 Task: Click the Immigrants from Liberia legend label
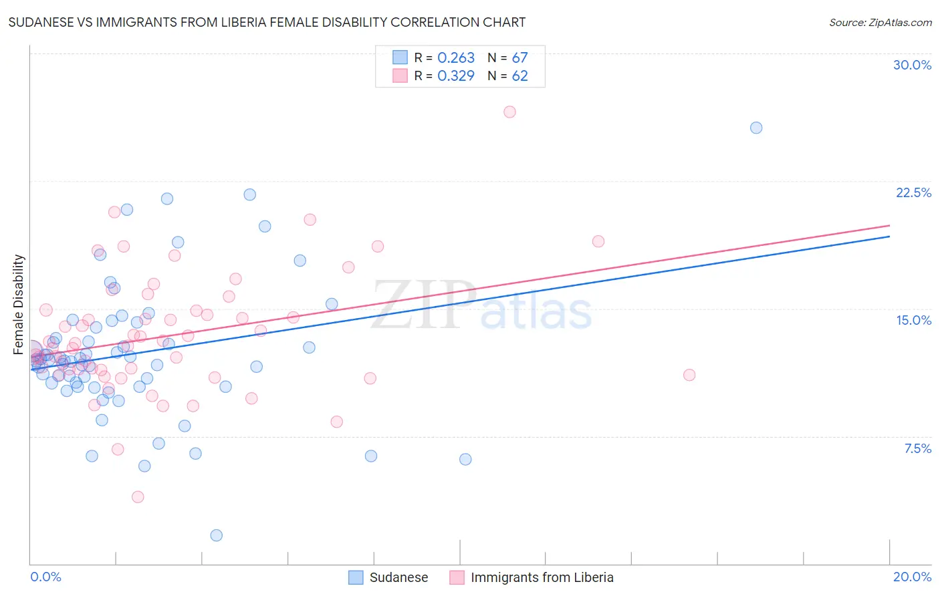tap(542, 577)
